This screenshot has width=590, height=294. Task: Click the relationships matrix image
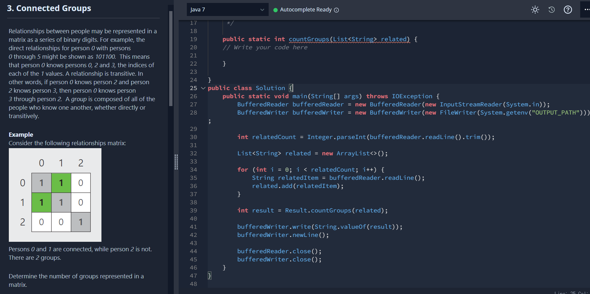click(x=55, y=194)
